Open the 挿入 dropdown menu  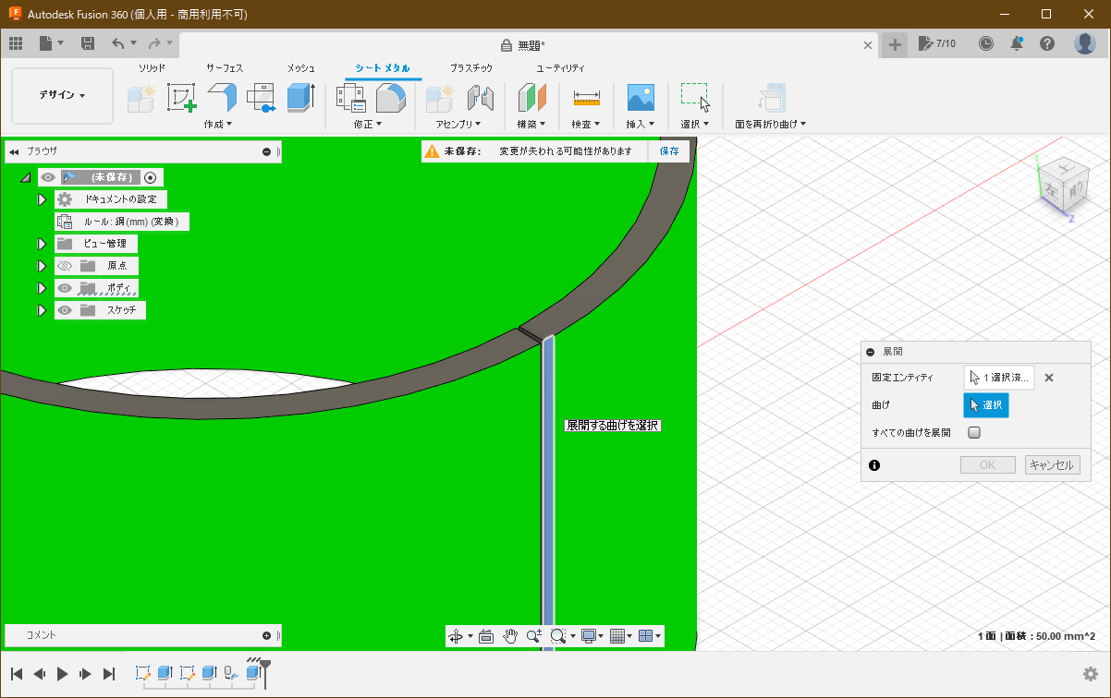point(641,124)
